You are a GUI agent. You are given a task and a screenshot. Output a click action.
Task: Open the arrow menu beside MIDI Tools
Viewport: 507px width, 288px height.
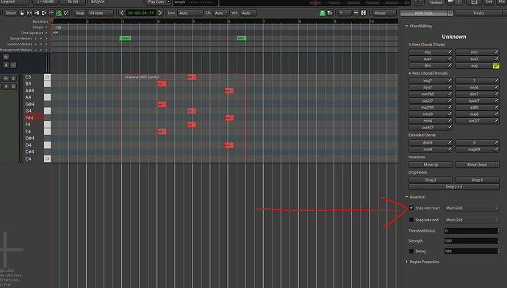[x=450, y=13]
